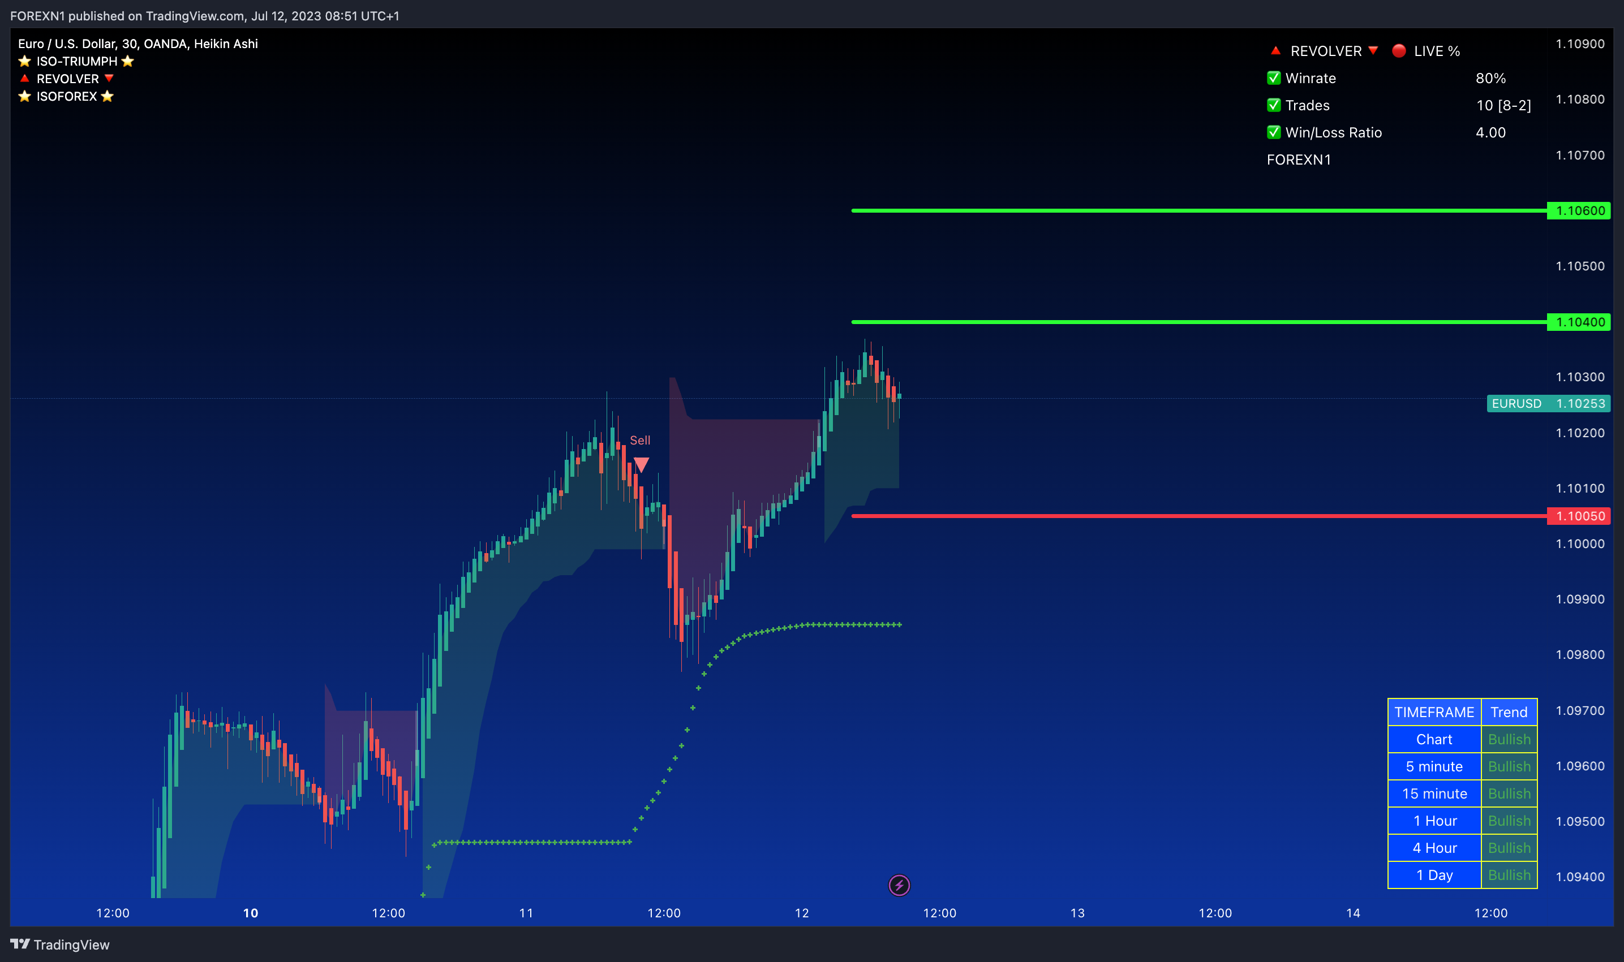
Task: Click the 4 Hour timeframe row
Action: click(1462, 848)
